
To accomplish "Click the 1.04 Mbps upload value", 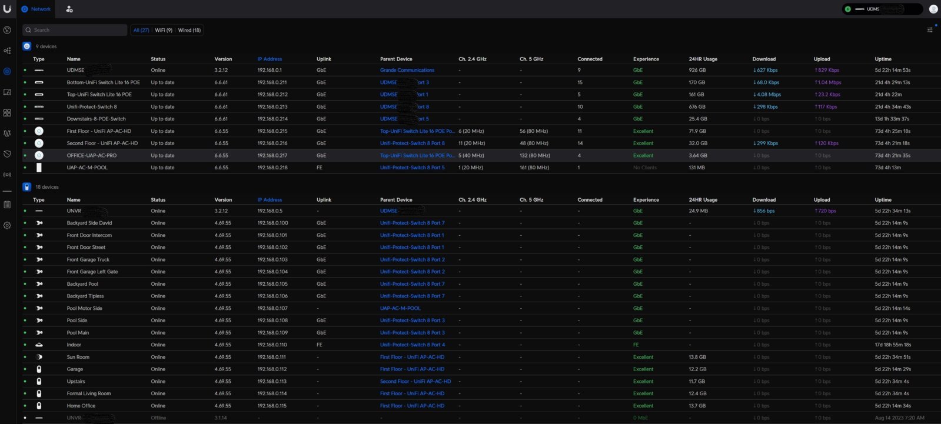I will [827, 82].
